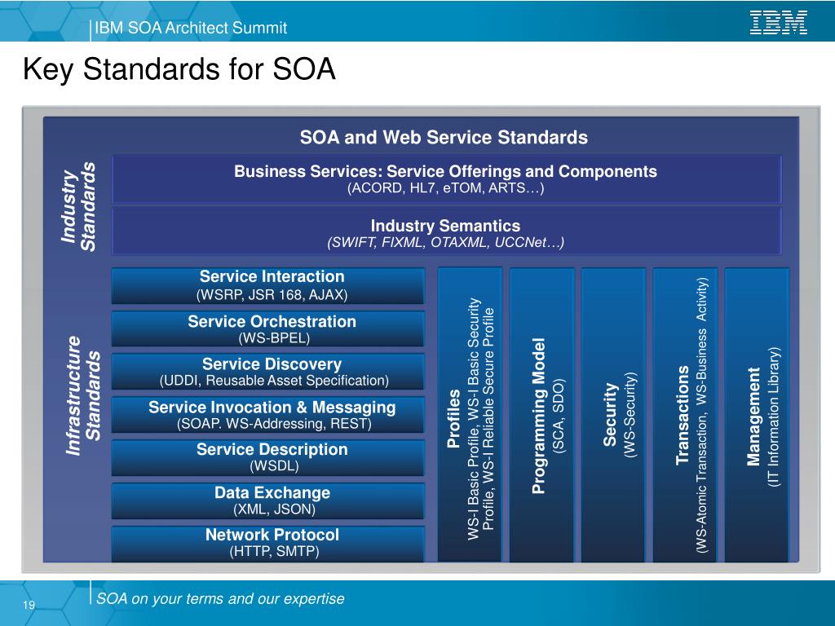
Task: Select the Service Discovery heading
Action: point(272,364)
